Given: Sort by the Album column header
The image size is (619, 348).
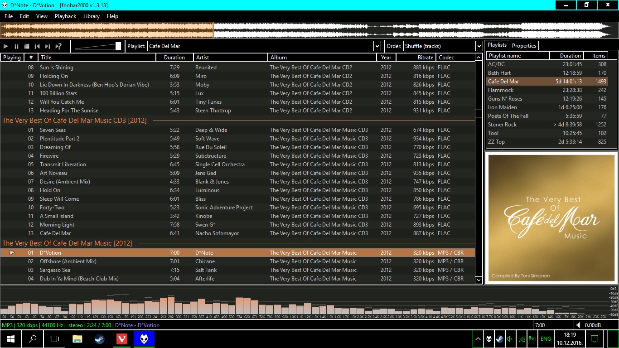Looking at the screenshot, I should point(322,58).
